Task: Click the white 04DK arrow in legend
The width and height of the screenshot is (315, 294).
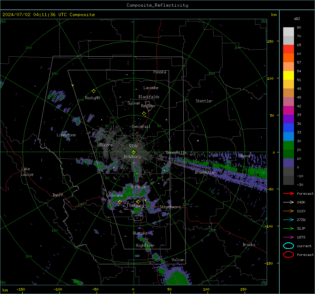Action: pos(288,202)
